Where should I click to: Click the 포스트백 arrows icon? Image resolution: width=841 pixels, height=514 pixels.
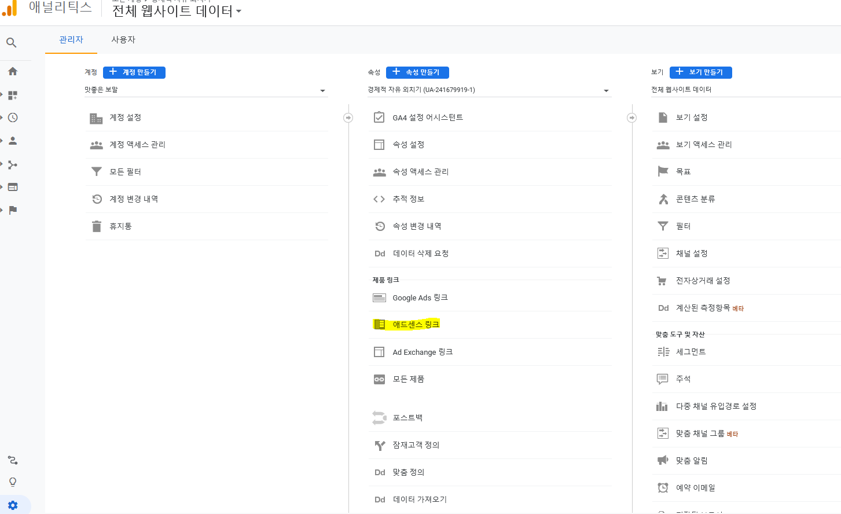379,418
